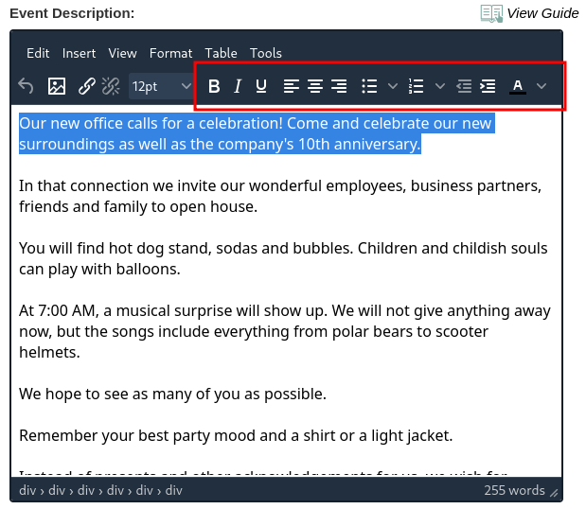Click the 255 words counter
The height and width of the screenshot is (509, 586).
tap(514, 490)
